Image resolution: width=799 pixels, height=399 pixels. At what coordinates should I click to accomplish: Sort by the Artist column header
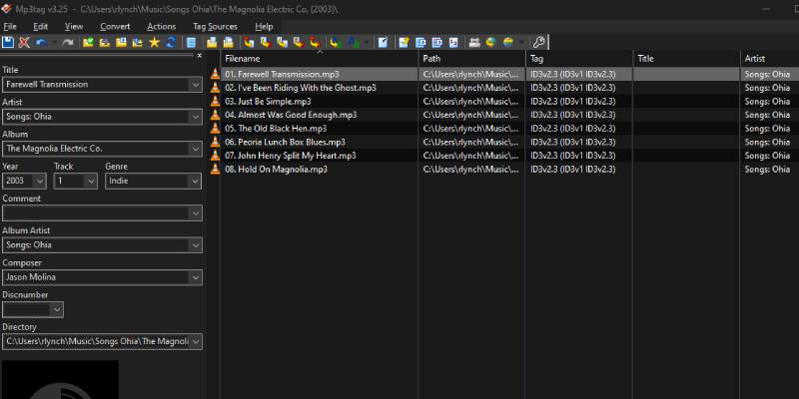tap(770, 59)
